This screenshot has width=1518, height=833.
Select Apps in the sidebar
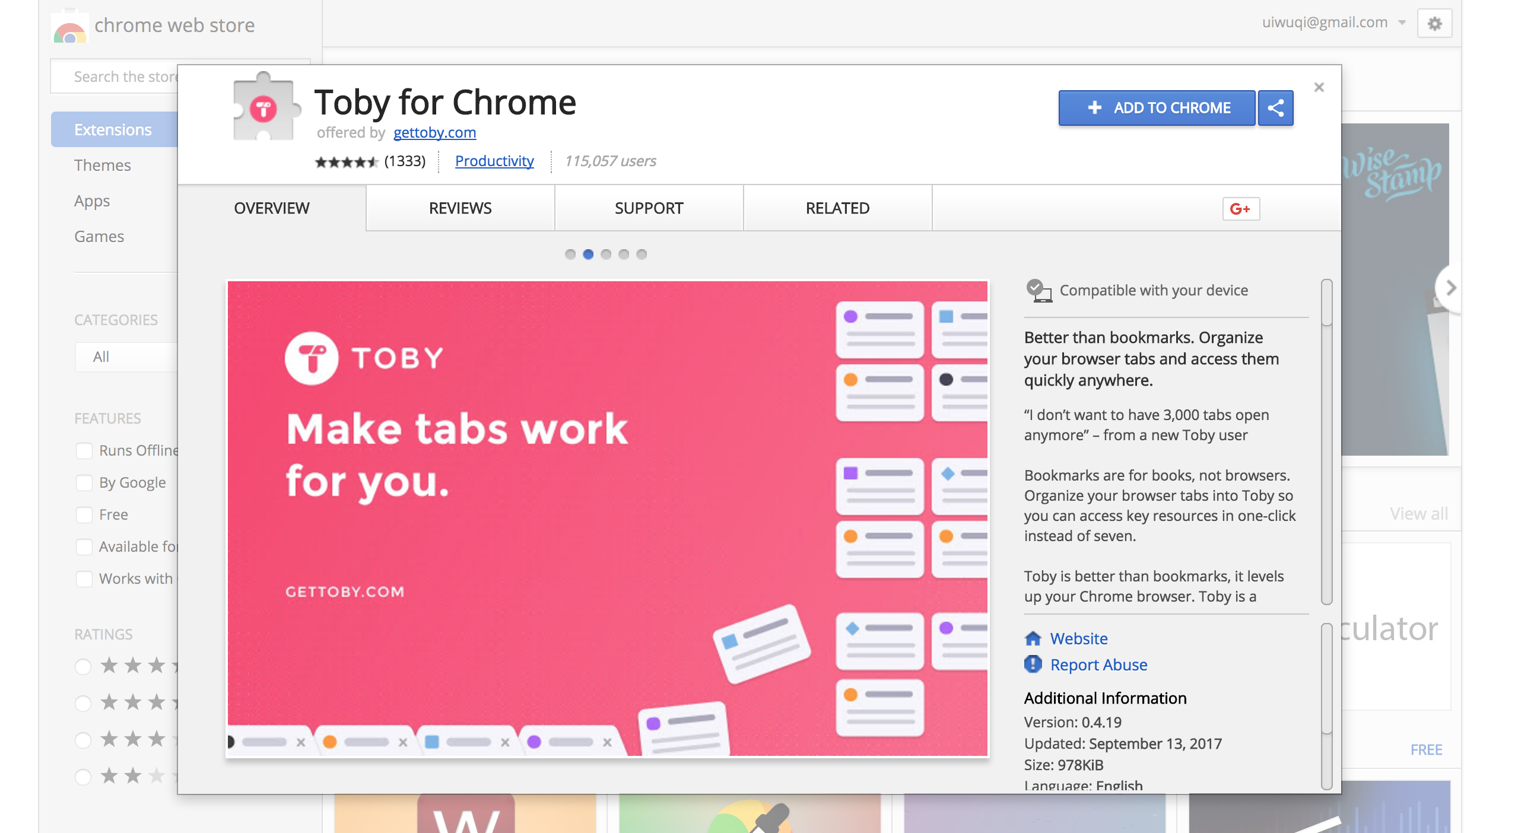92,201
